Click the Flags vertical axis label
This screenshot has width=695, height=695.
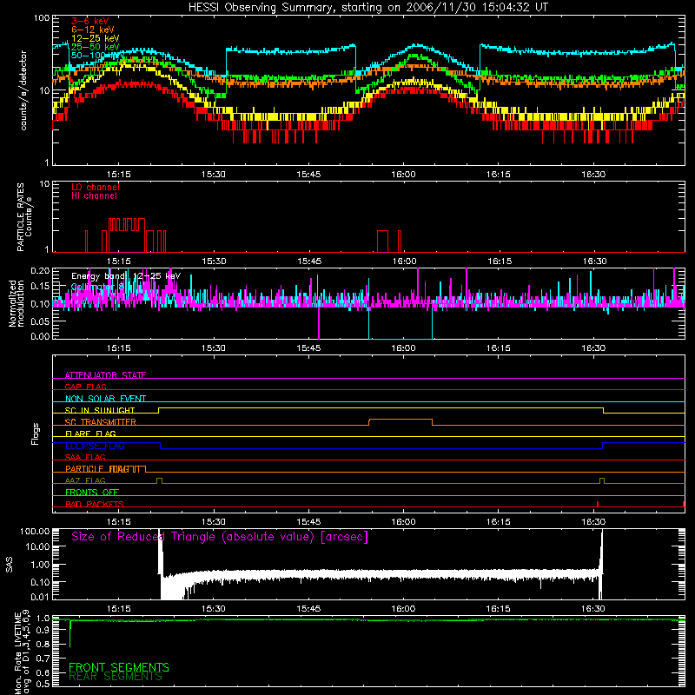coord(35,434)
